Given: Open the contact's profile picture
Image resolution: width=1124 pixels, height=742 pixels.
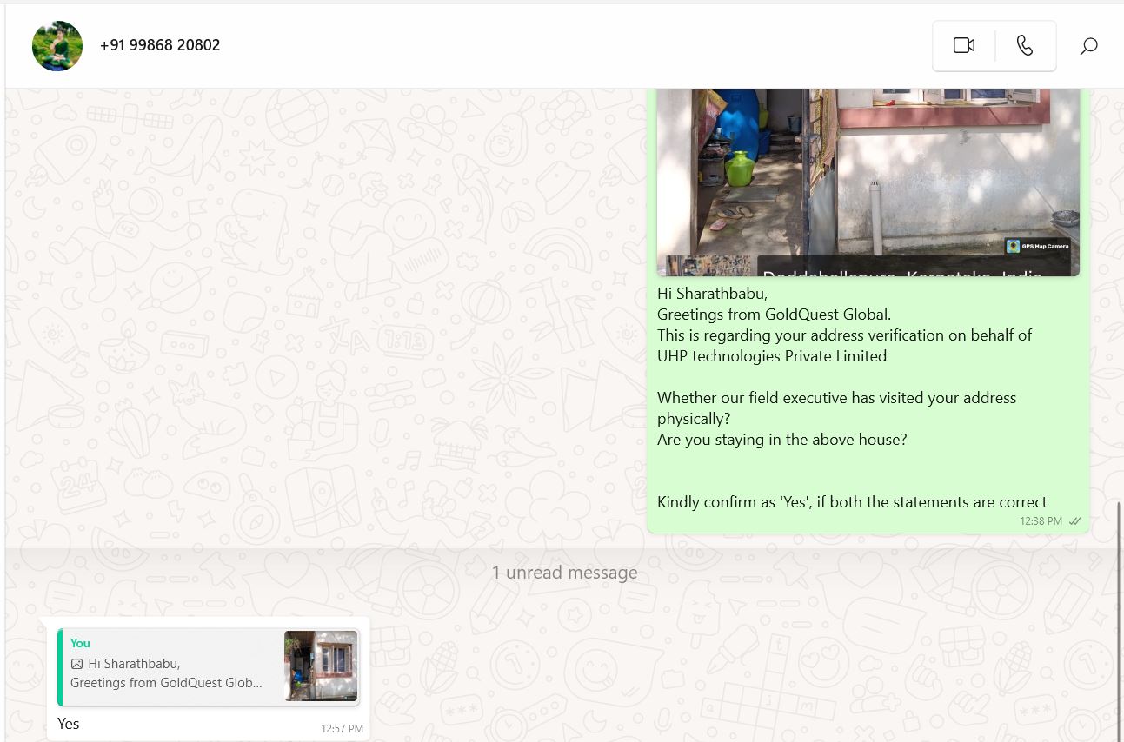Looking at the screenshot, I should pyautogui.click(x=57, y=46).
